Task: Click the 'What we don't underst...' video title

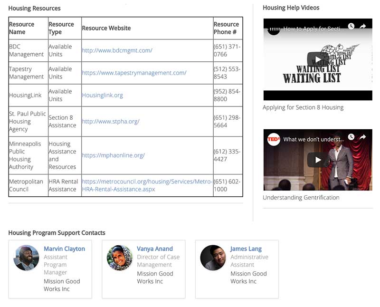Action: click(313, 139)
